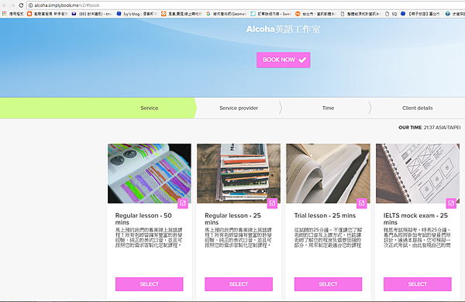Select the Regular lesson - 25 mins service

pos(239,284)
